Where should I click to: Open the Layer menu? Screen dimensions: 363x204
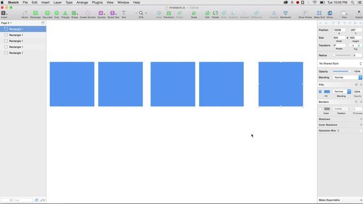pos(57,2)
